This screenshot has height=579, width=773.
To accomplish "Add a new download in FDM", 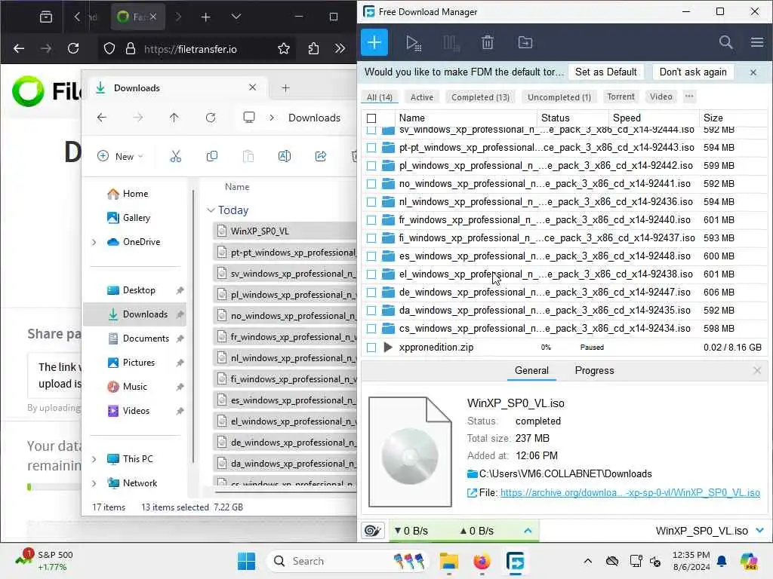I will pos(374,42).
